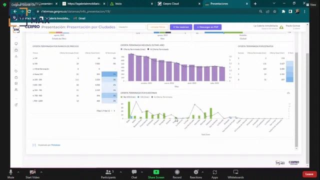Click the DM logo in the sidebar
Image resolution: width=320 pixels, height=180 pixels.
(16, 30)
